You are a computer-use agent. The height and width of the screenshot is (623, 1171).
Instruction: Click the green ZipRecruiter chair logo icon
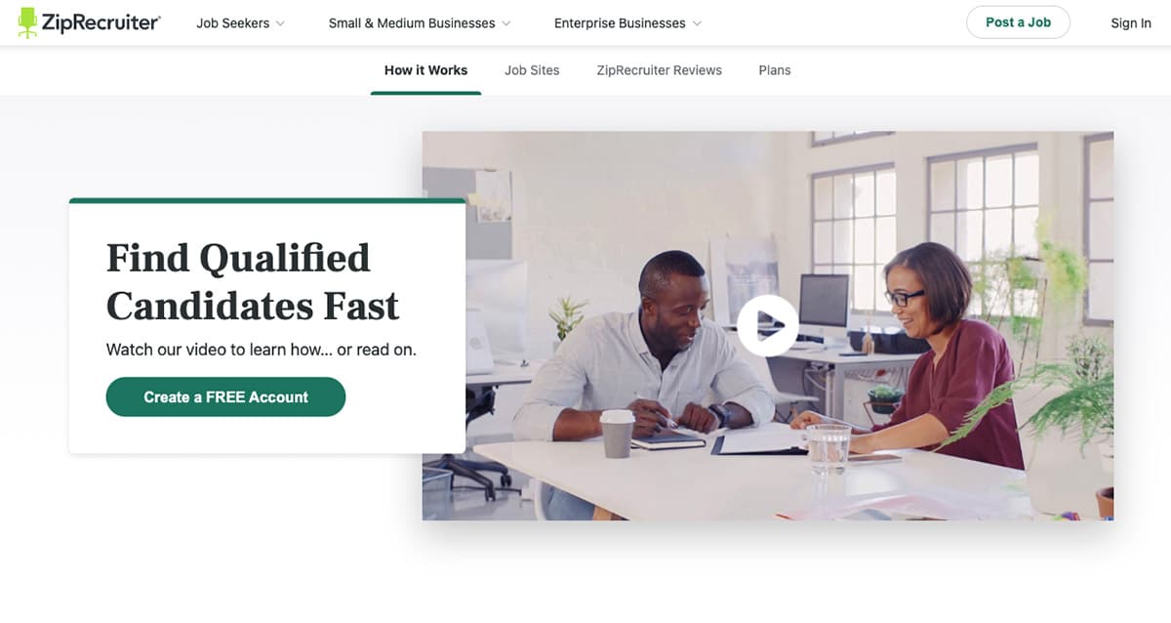coord(28,22)
